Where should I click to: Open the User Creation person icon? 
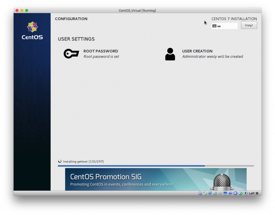(x=170, y=54)
